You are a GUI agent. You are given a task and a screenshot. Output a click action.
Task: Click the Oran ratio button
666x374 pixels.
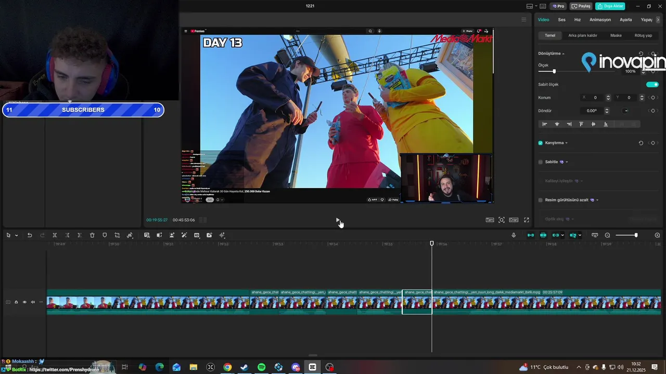click(x=514, y=220)
